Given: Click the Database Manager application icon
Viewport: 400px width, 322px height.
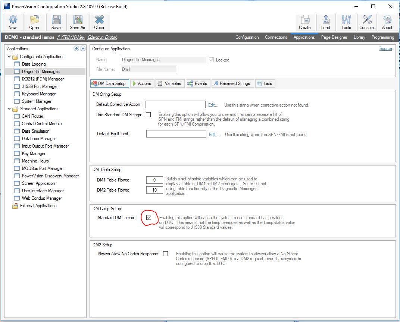Looking at the screenshot, I should (17, 139).
